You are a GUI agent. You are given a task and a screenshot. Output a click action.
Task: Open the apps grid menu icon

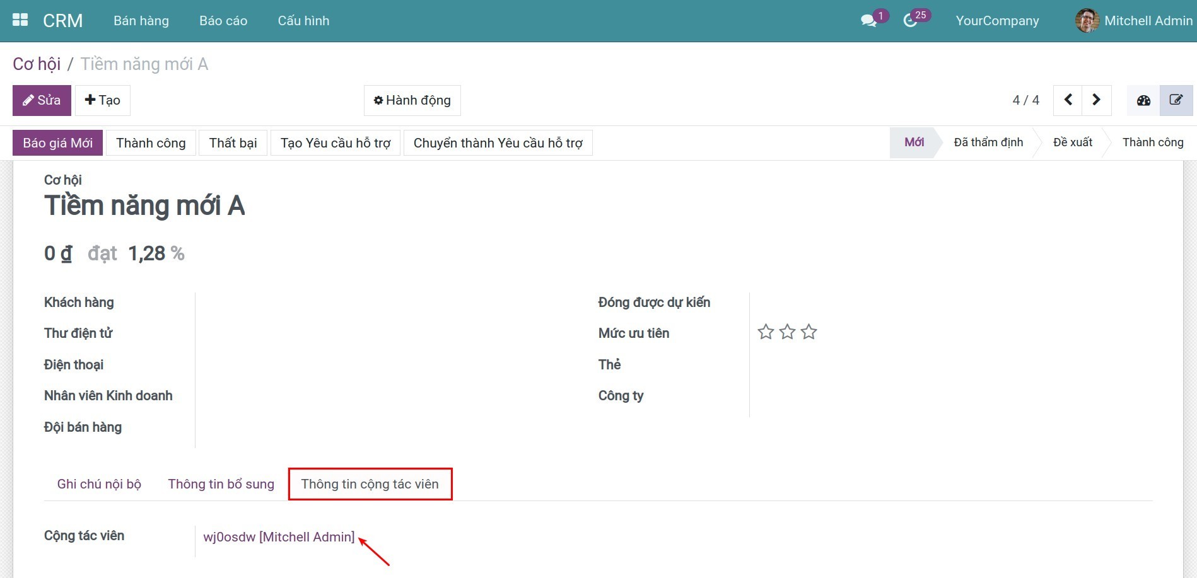pyautogui.click(x=20, y=20)
